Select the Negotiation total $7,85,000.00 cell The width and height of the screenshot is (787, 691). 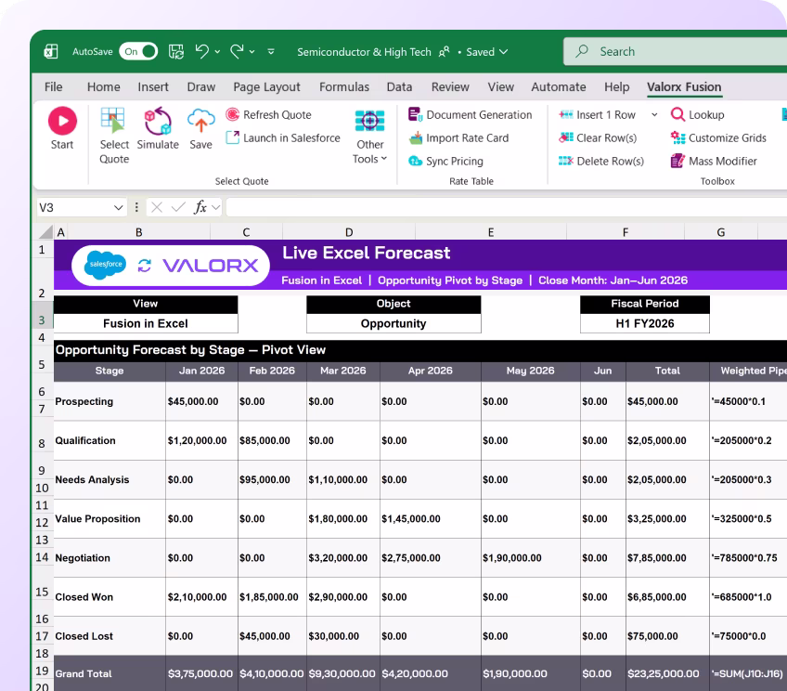point(667,557)
